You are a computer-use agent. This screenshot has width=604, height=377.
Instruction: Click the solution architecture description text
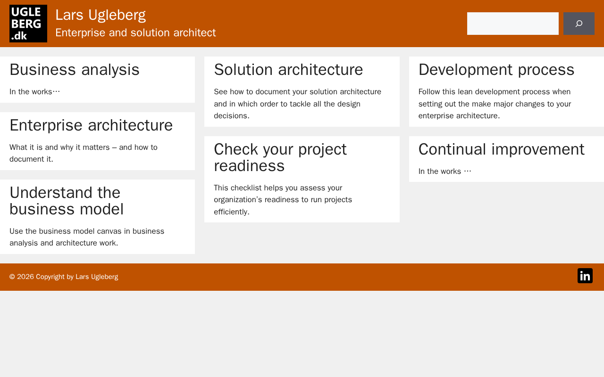click(297, 104)
